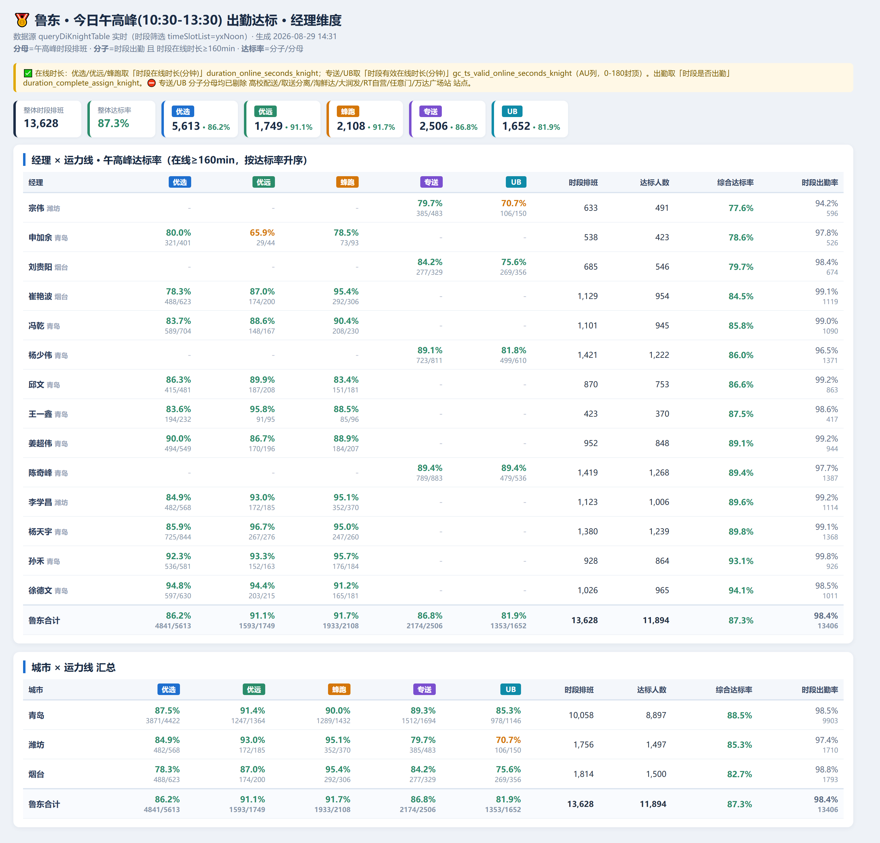Select the orange 蜂跑 badge in the summary cards

(x=348, y=111)
